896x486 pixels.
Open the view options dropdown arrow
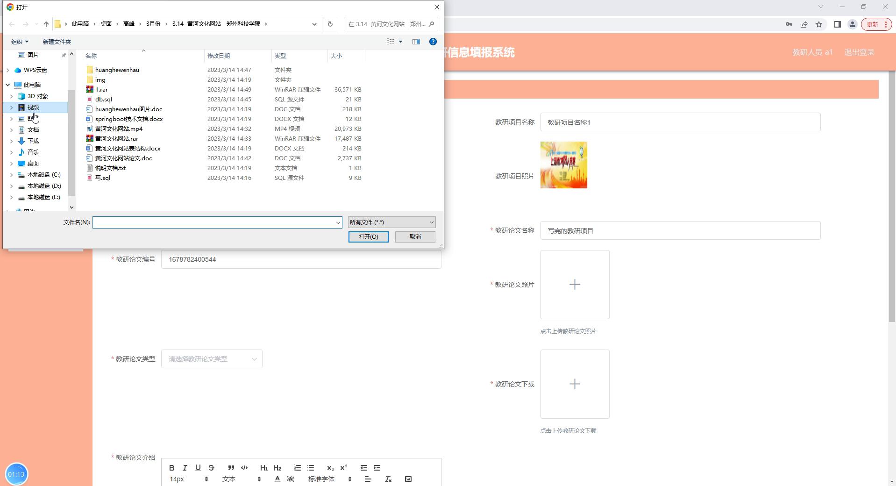click(x=400, y=42)
